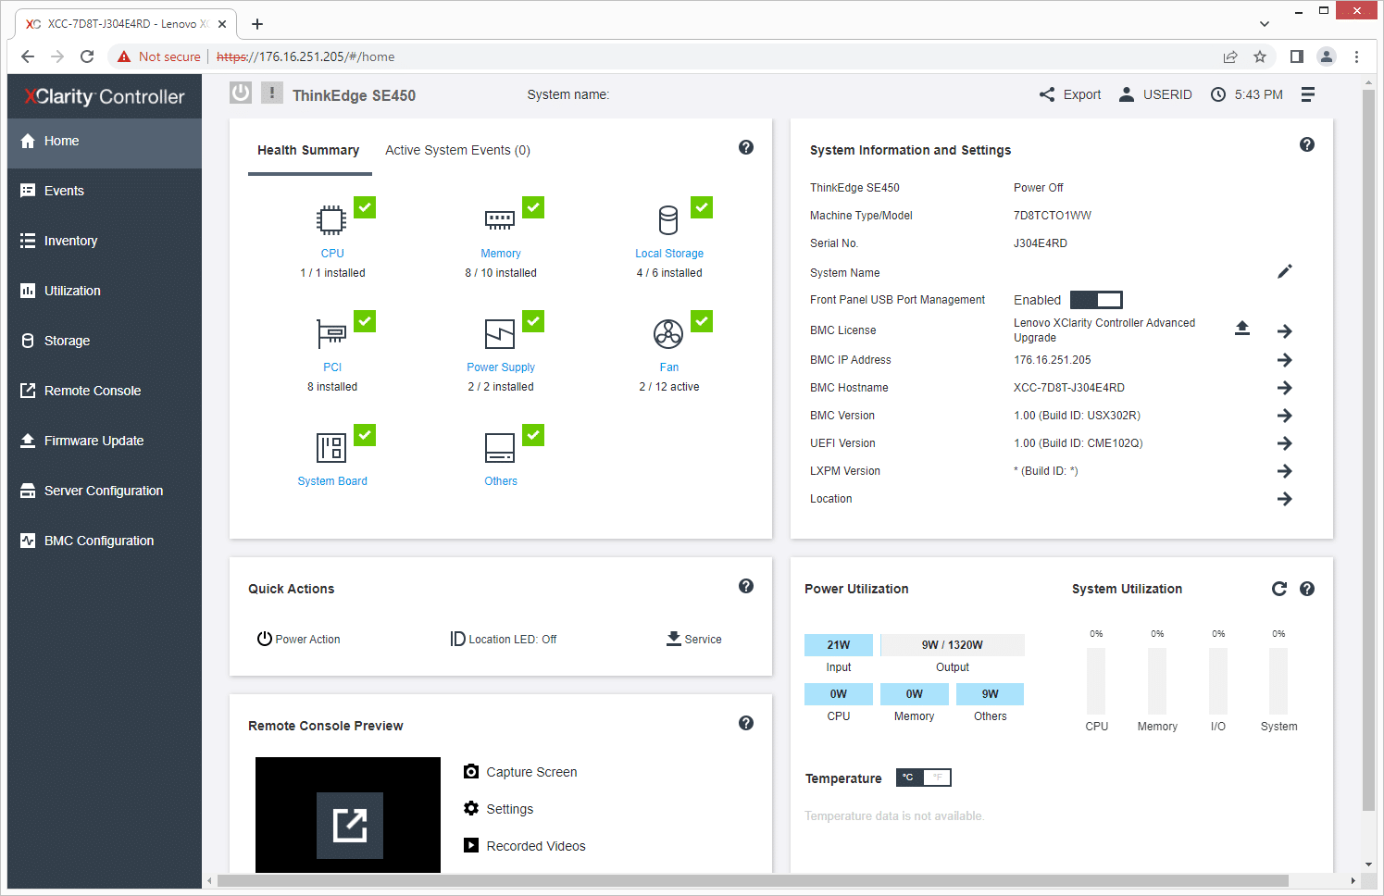The image size is (1384, 896).
Task: Go to Location settings arrow
Action: [x=1285, y=499]
